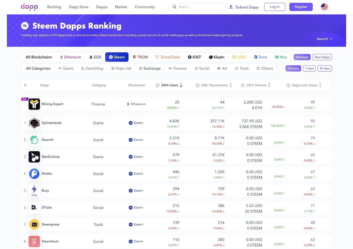Filter by EOS blockchain
Screen dimensions: 353x249
click(95, 57)
